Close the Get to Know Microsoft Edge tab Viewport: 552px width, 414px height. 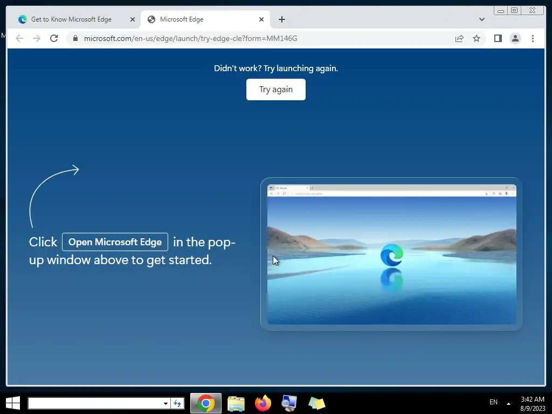pyautogui.click(x=133, y=19)
